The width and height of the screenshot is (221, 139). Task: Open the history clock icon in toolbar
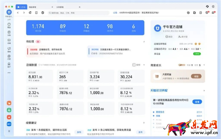(42, 13)
